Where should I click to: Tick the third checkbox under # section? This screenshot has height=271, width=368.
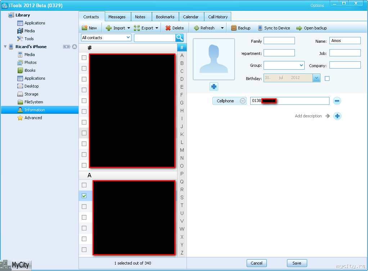click(x=84, y=79)
